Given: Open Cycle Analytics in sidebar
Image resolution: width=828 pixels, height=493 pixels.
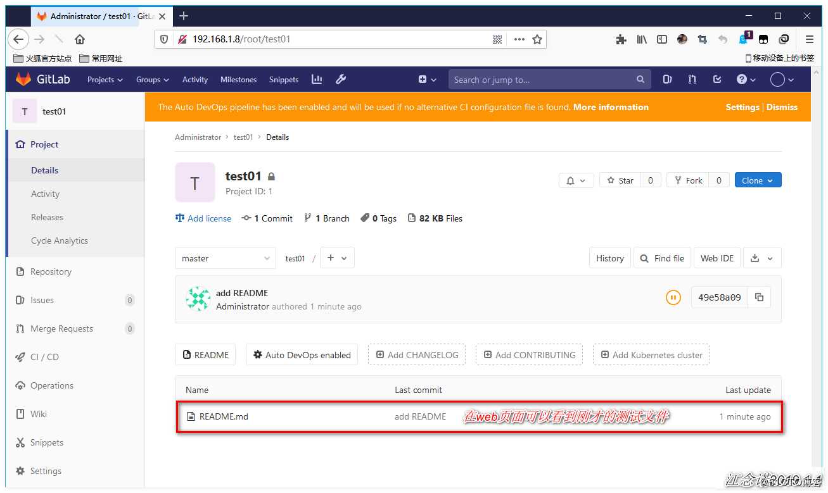Looking at the screenshot, I should (x=60, y=240).
